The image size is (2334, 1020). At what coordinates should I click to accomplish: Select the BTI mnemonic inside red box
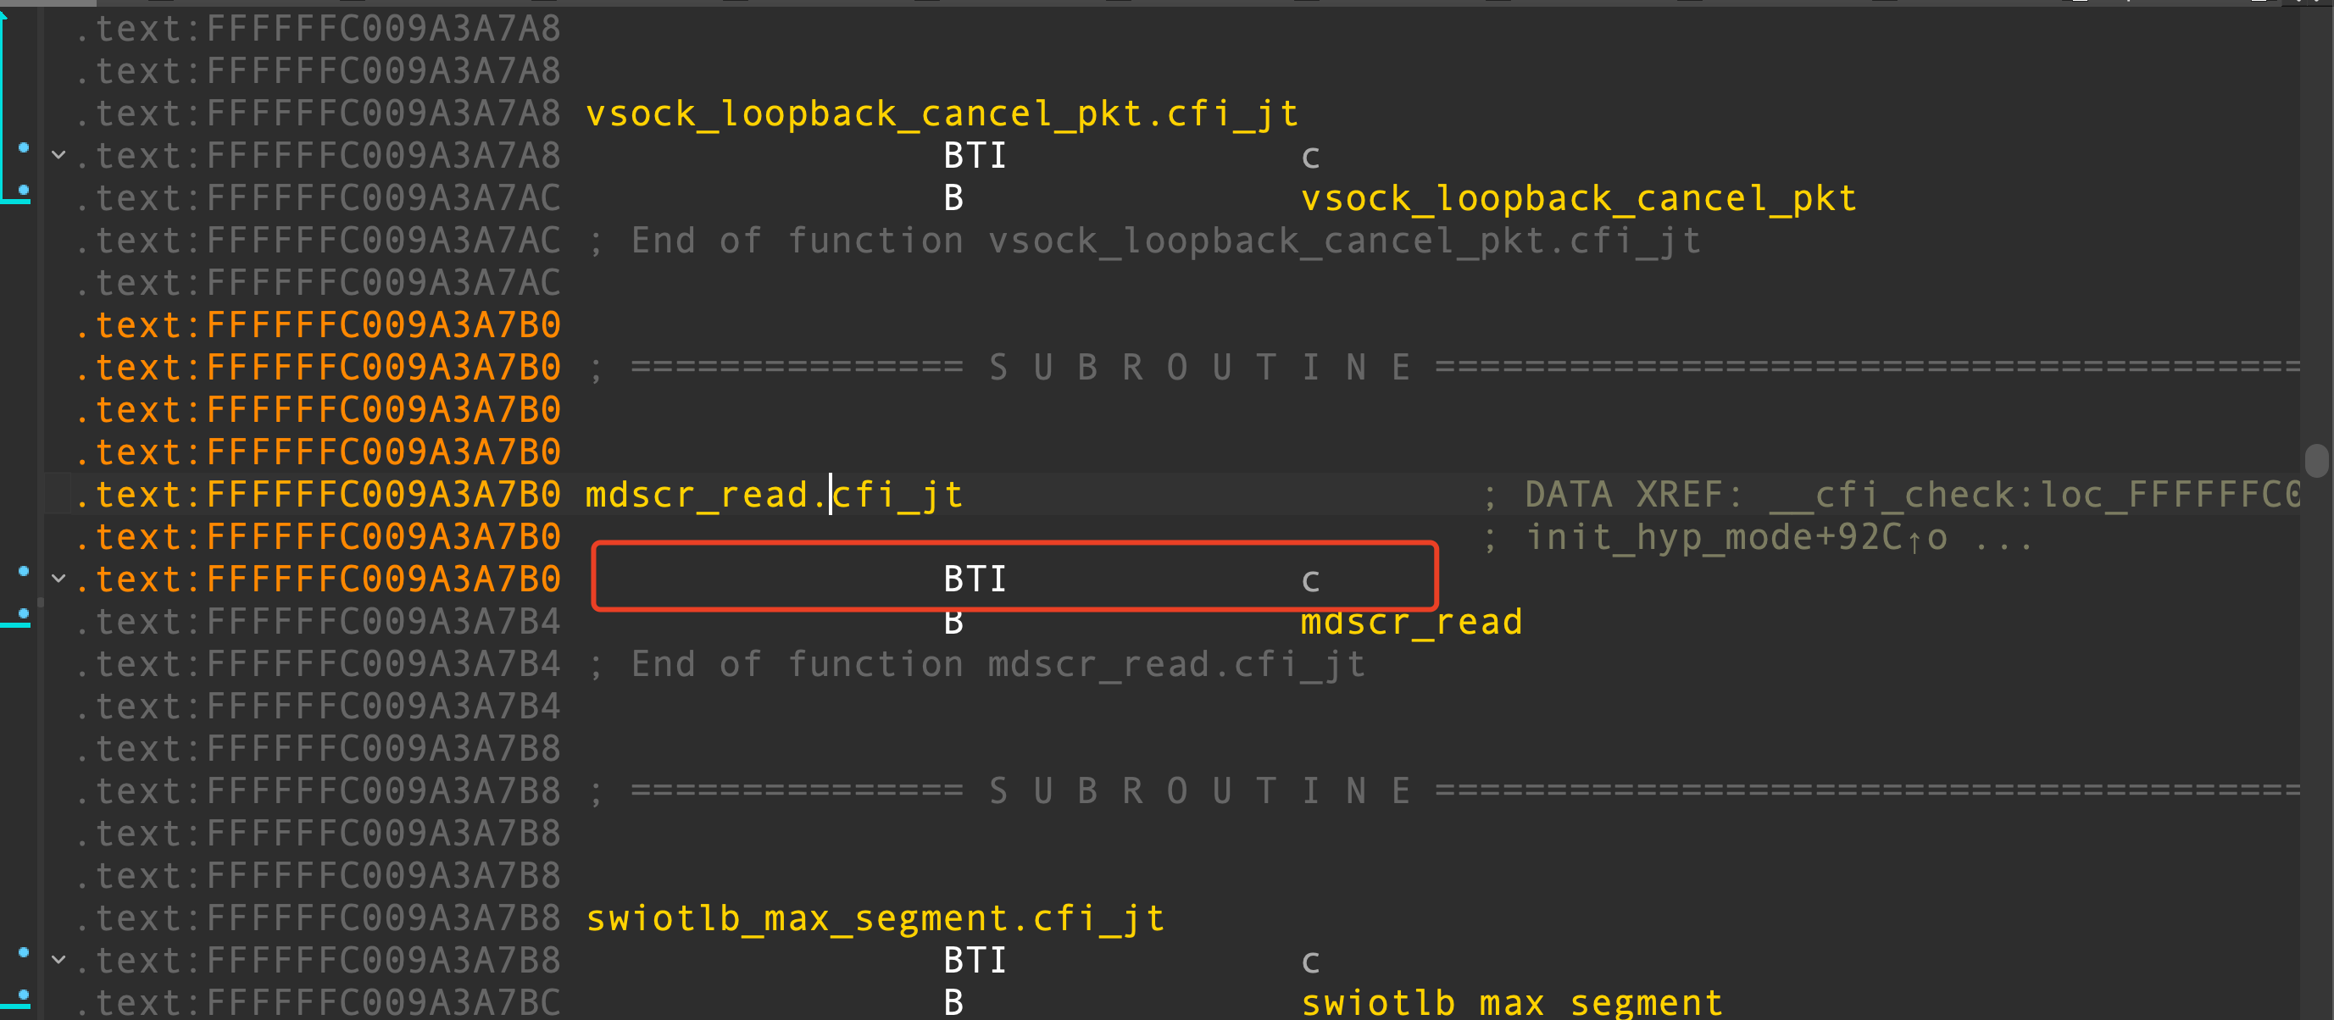974,579
